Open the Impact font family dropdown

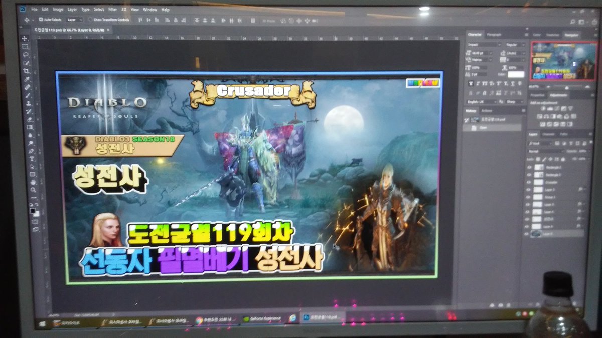[484, 44]
